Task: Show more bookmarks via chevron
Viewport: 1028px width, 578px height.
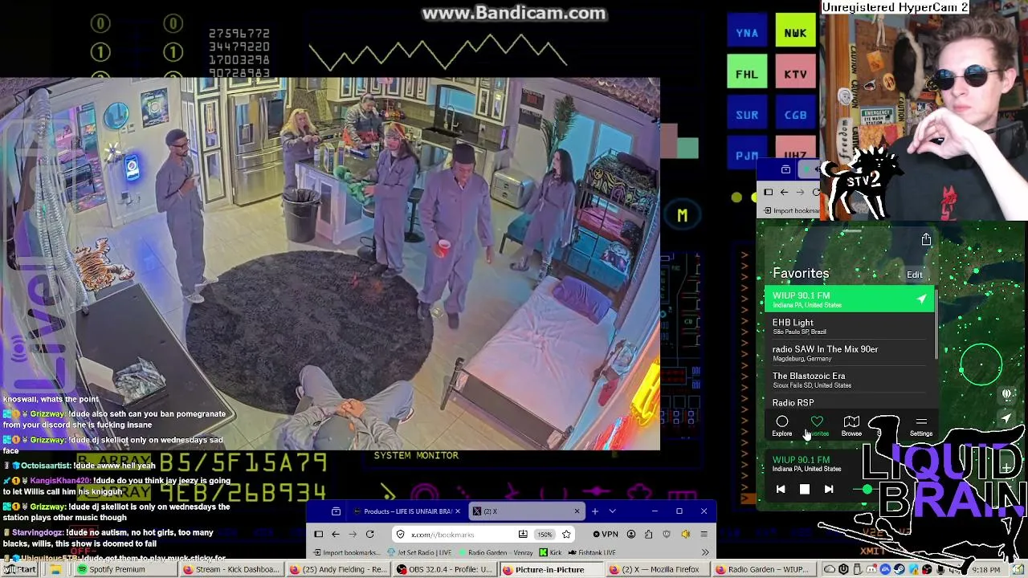Action: (x=705, y=552)
